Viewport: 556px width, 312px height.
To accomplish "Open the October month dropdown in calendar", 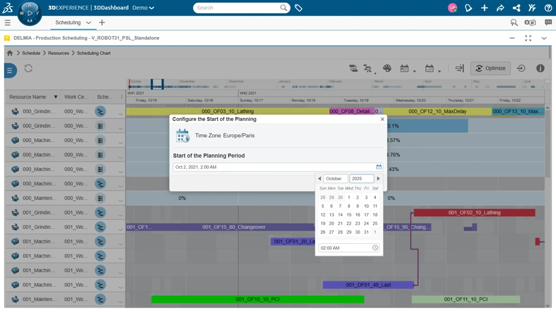I will pyautogui.click(x=335, y=179).
